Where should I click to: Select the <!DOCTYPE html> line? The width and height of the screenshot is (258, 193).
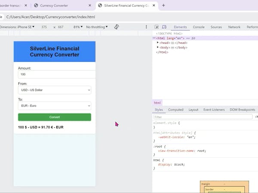coord(169,33)
